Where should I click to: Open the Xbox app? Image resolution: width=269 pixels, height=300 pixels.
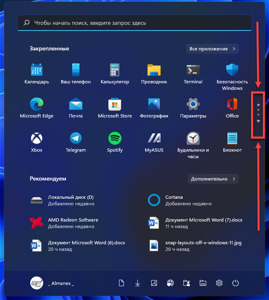click(x=37, y=142)
